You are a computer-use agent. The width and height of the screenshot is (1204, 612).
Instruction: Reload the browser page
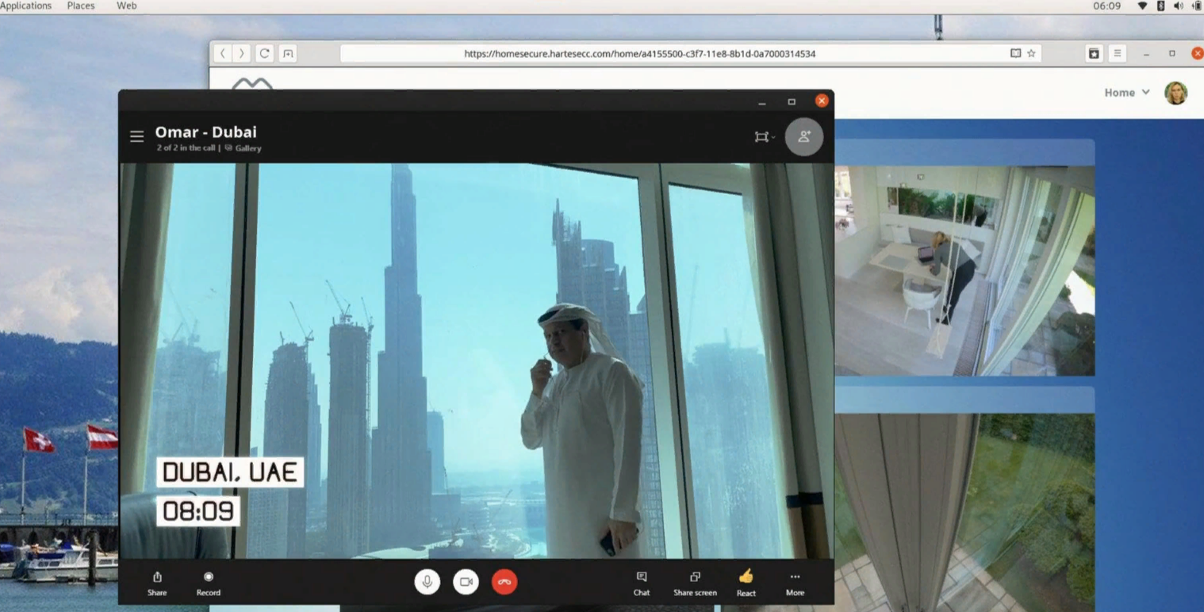264,53
